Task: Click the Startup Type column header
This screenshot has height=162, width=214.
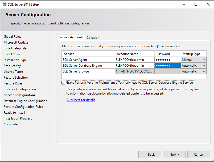Action: (x=194, y=54)
